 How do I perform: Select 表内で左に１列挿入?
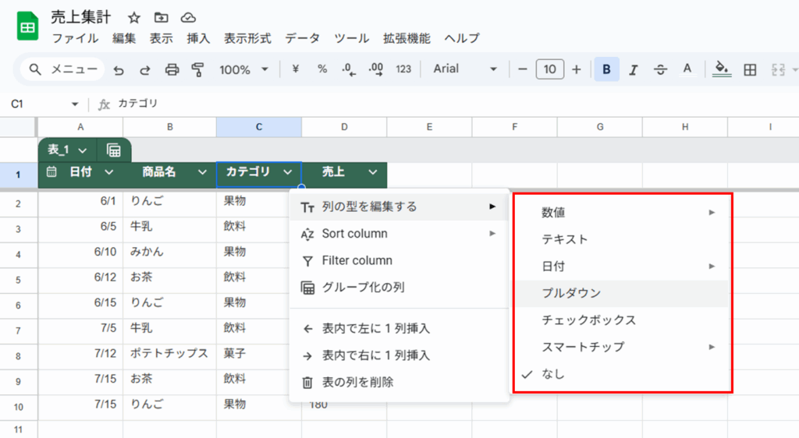tap(399, 329)
